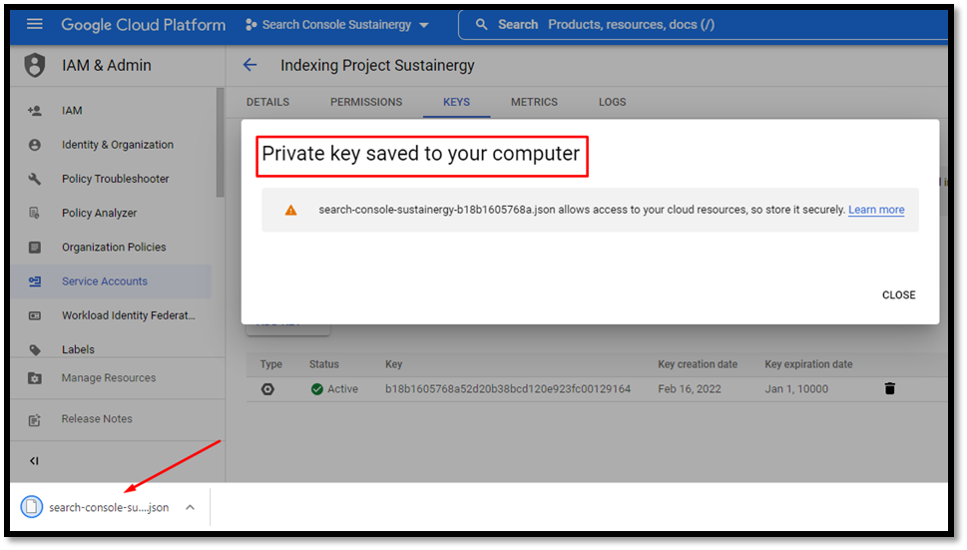Click the Indexing Project Sustainergy title
The height and width of the screenshot is (550, 967).
click(377, 65)
